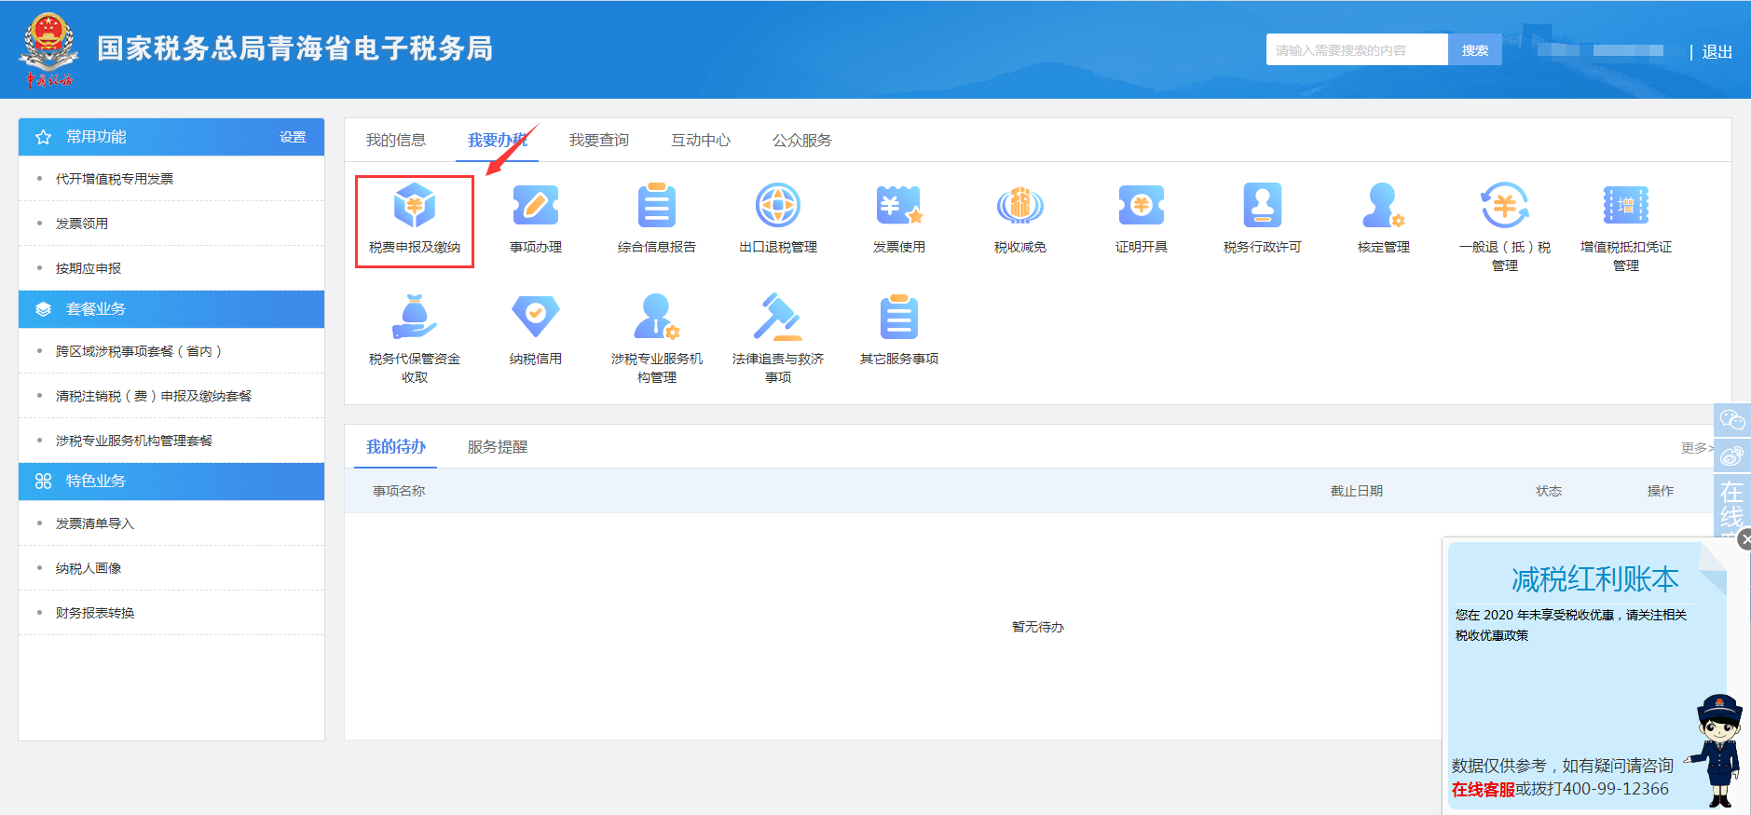Open 出口退税管理 icon
Viewport: 1751px width, 815px height.
click(x=778, y=206)
